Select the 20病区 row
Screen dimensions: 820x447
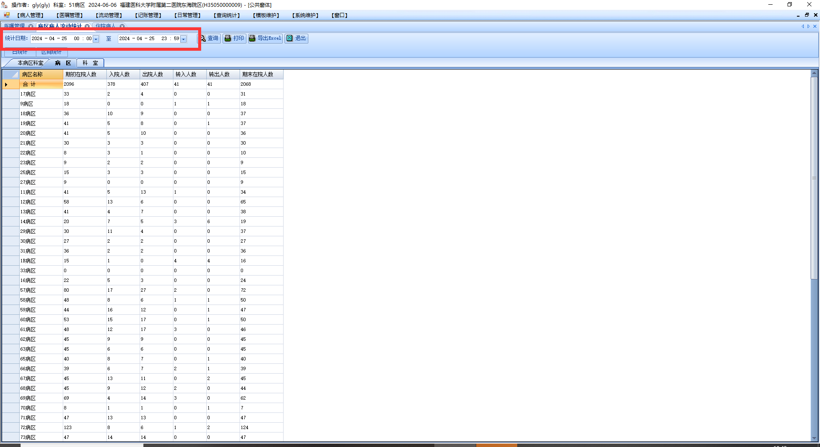(143, 134)
